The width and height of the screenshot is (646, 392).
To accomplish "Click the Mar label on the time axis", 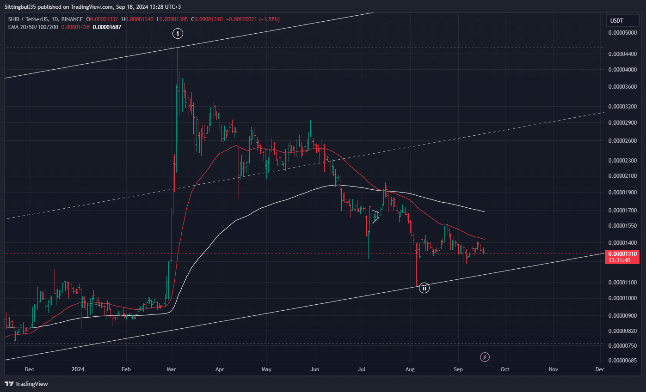I will tap(172, 369).
